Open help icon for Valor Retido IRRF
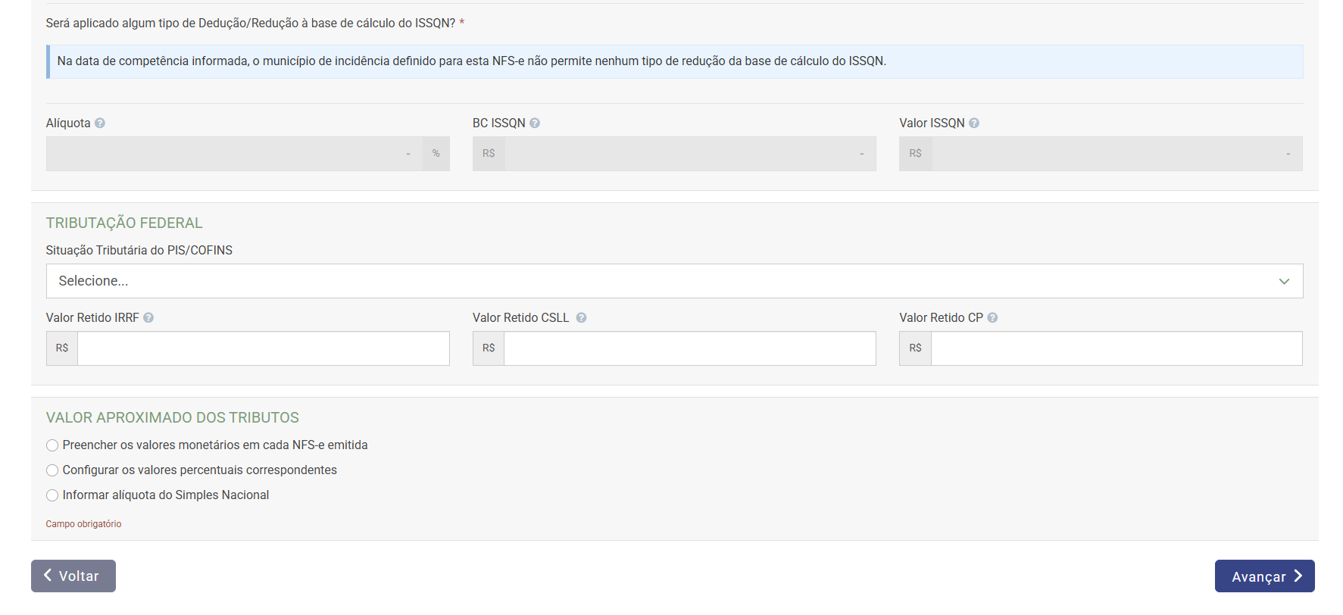 point(148,318)
